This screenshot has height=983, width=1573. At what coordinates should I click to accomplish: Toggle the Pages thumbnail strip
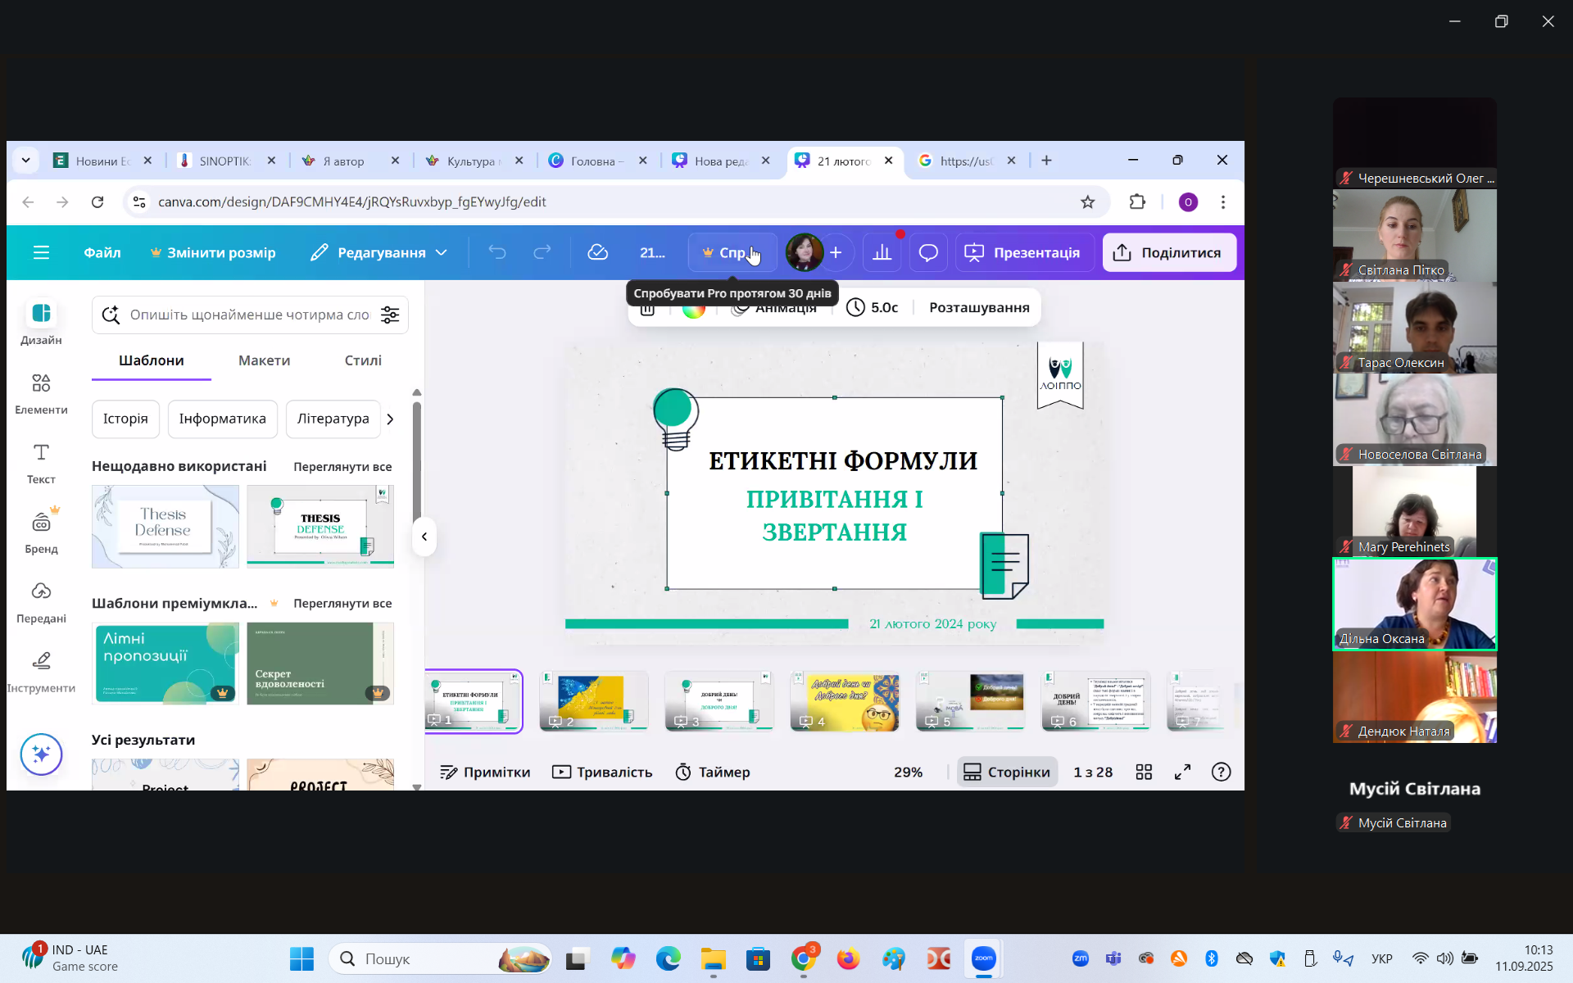point(1007,772)
